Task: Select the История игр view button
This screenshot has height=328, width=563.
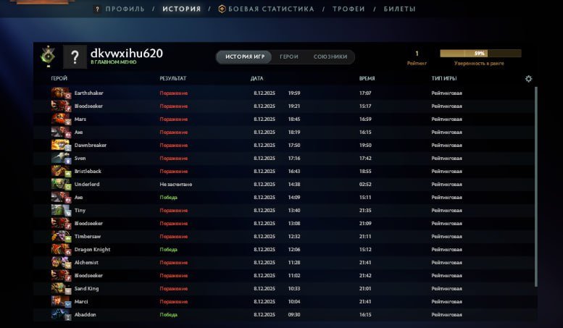Action: point(245,56)
